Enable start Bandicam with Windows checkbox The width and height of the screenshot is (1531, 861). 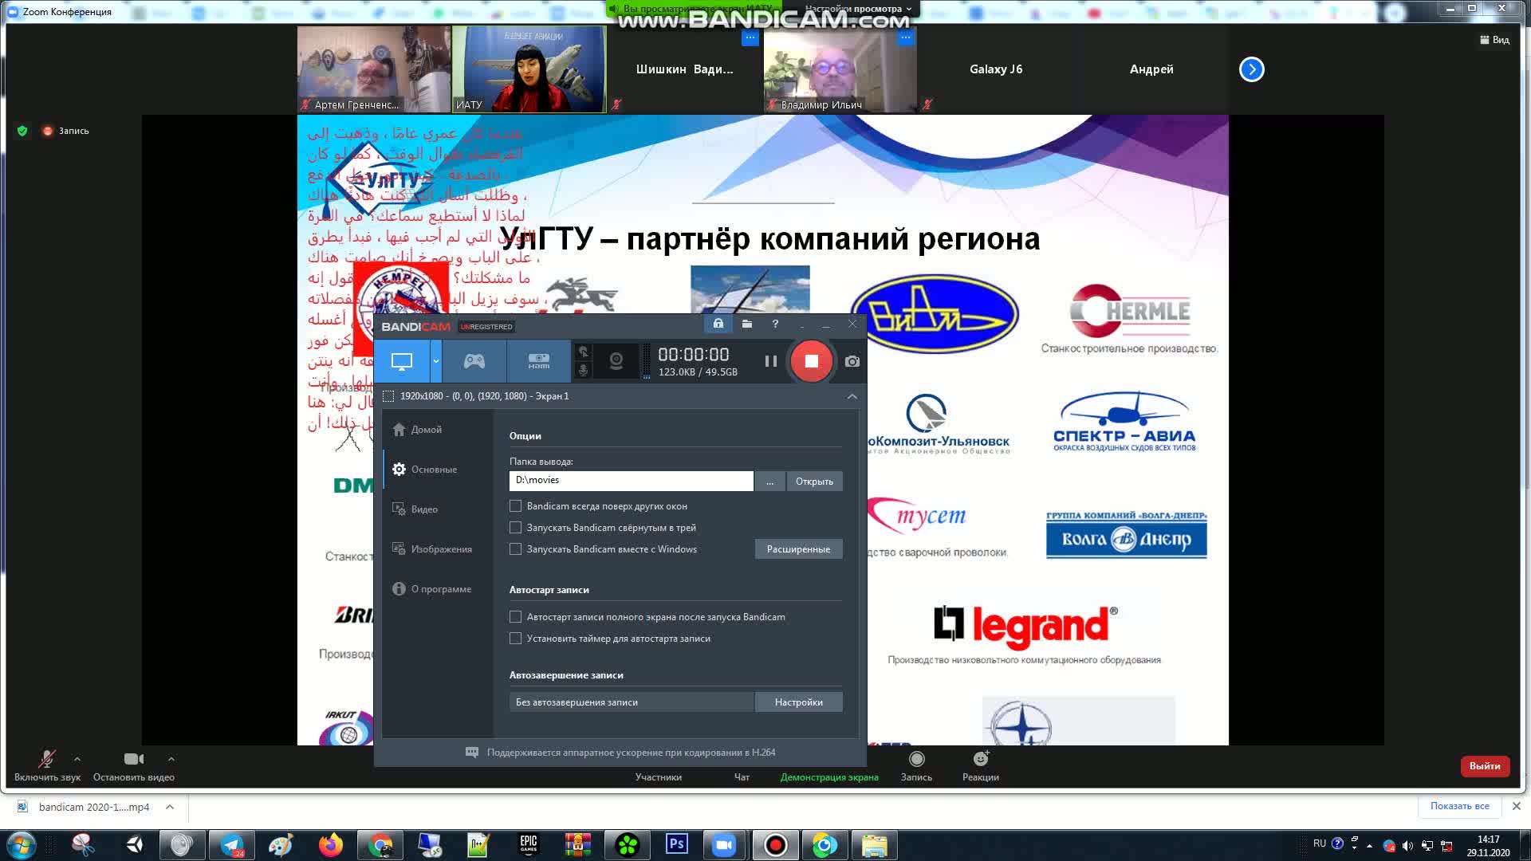click(x=516, y=549)
